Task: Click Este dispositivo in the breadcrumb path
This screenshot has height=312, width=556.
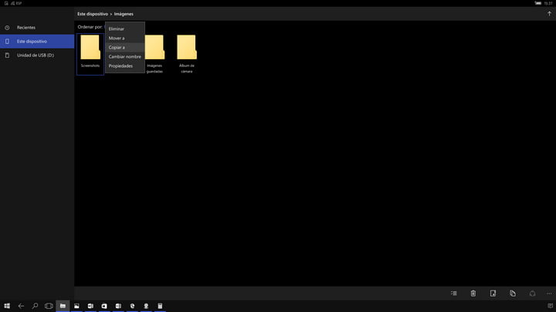Action: [x=93, y=14]
